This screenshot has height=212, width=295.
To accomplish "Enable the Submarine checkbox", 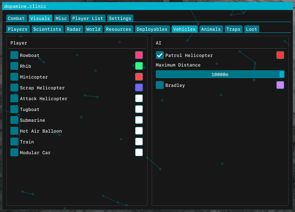I will 14,120.
